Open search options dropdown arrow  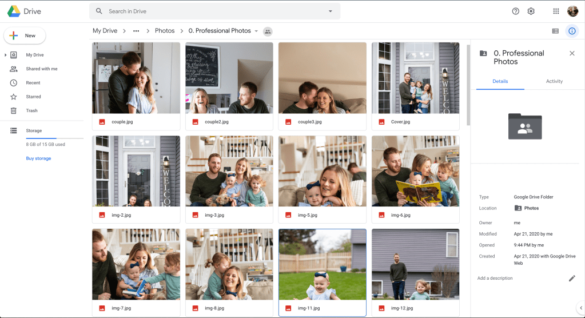(330, 11)
